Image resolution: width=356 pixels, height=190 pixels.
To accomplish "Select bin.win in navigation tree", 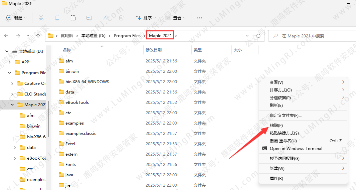I will (30, 126).
